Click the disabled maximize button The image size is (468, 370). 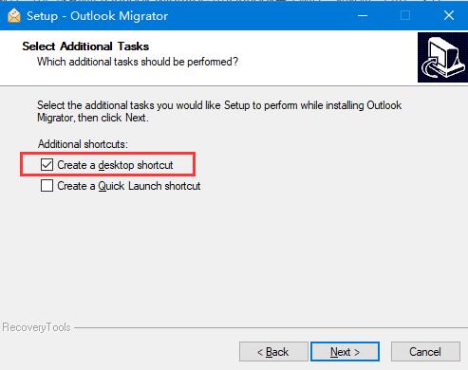(x=405, y=15)
